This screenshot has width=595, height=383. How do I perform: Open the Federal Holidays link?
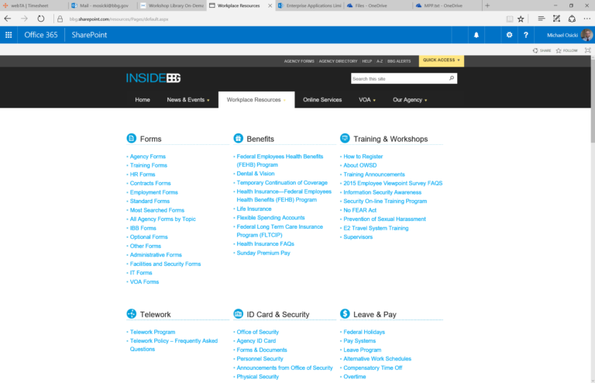pyautogui.click(x=363, y=332)
